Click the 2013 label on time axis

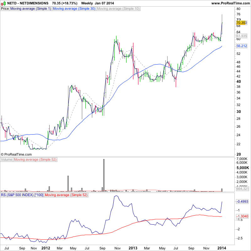click(133, 248)
